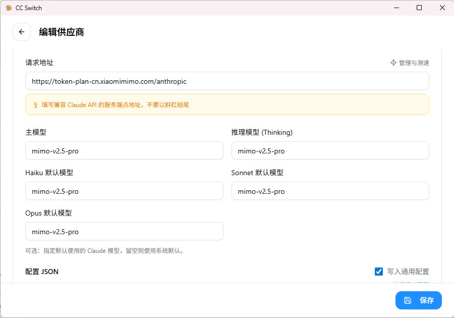Focus the Sonnet 默认模型 text box
The height and width of the screenshot is (318, 454).
[330, 191]
